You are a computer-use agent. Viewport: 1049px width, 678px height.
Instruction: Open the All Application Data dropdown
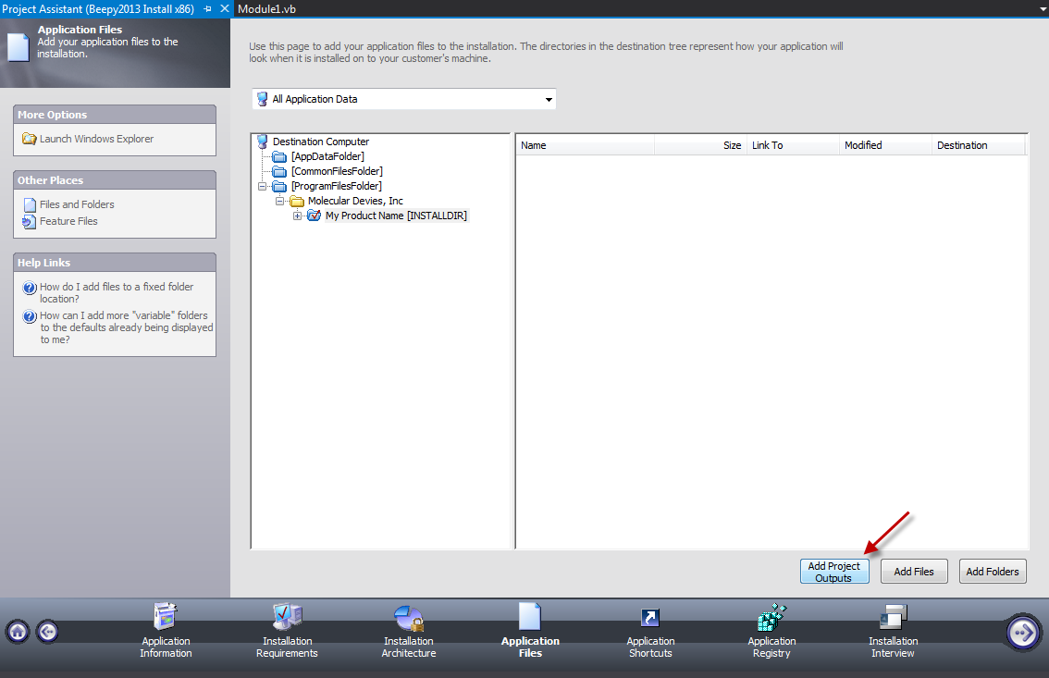click(548, 99)
